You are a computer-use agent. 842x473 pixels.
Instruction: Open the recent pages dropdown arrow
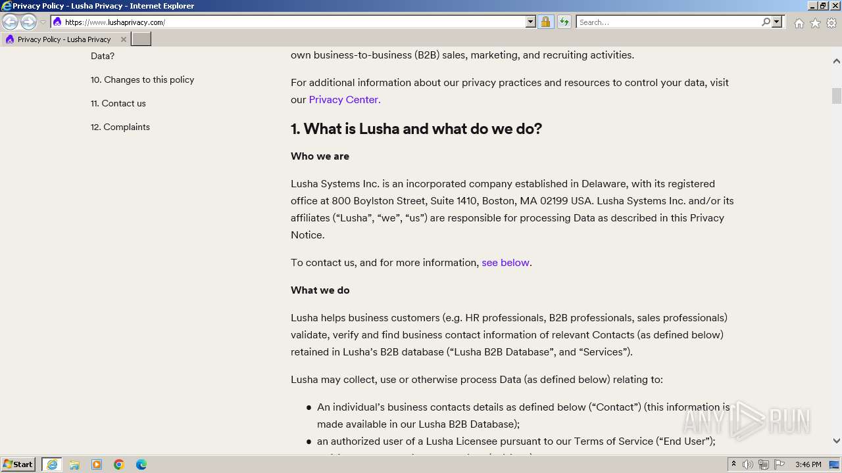43,22
